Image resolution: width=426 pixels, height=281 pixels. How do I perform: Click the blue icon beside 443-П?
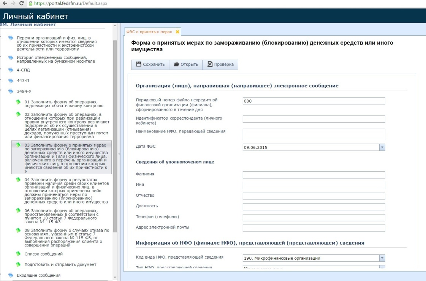click(11, 81)
